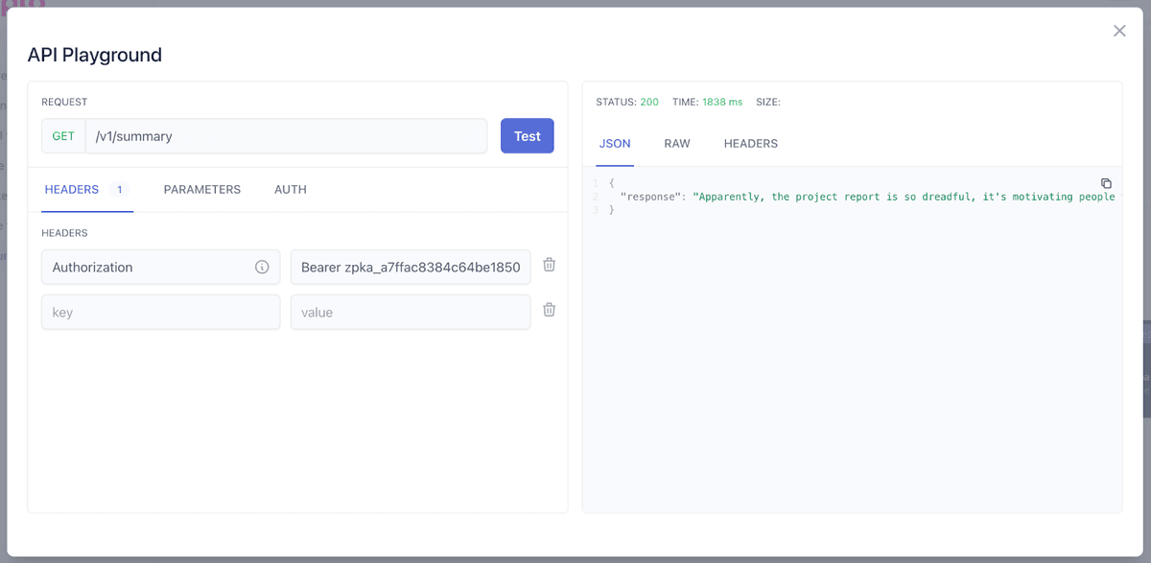Image resolution: width=1151 pixels, height=563 pixels.
Task: Switch to the PARAMETERS tab
Action: coord(201,189)
